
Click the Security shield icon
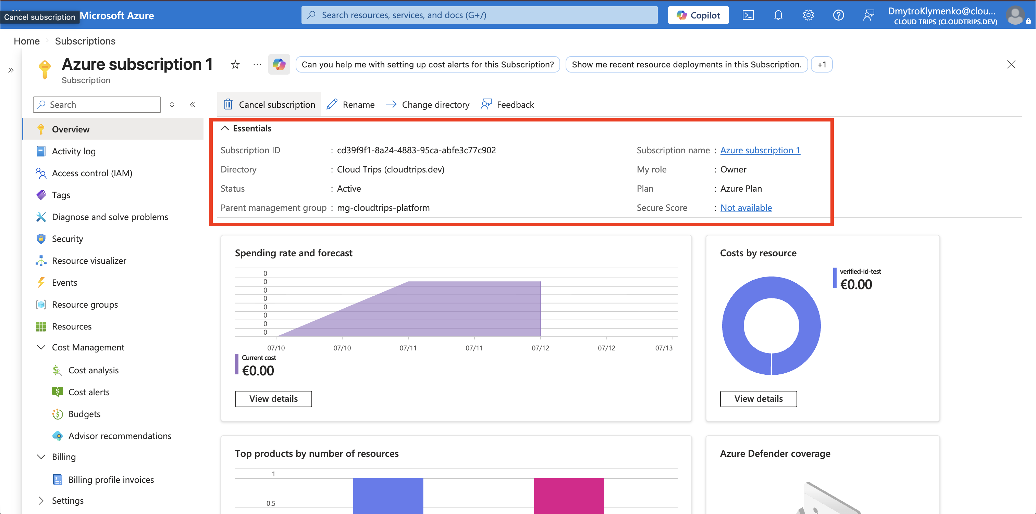click(x=41, y=239)
